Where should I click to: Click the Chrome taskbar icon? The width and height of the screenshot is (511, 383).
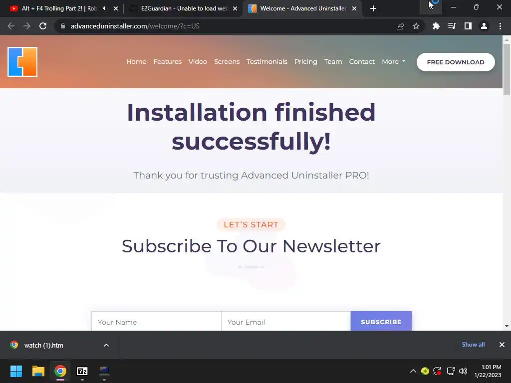[x=60, y=371]
